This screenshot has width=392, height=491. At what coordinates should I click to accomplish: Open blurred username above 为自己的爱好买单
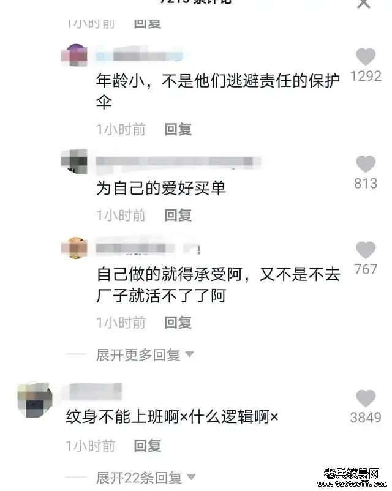(x=178, y=162)
